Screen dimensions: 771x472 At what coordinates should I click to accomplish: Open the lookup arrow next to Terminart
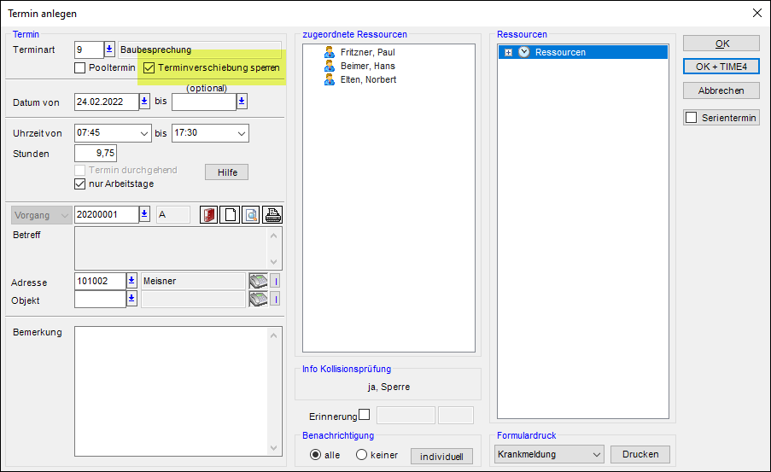(109, 50)
